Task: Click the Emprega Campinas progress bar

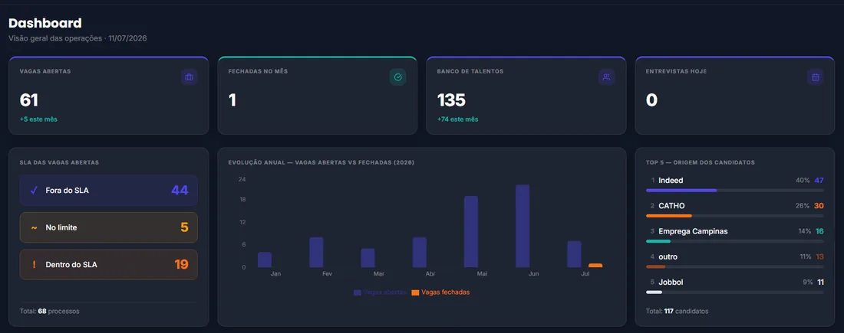Action: point(735,241)
